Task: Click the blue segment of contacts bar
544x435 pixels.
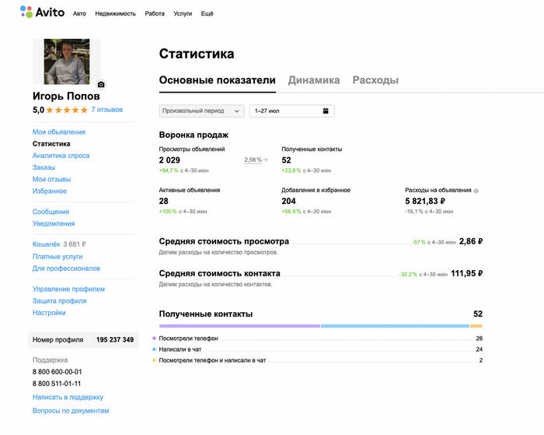Action: [x=395, y=326]
